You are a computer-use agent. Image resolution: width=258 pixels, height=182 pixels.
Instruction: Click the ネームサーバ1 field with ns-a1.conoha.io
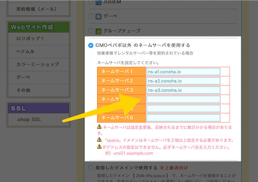point(183,72)
